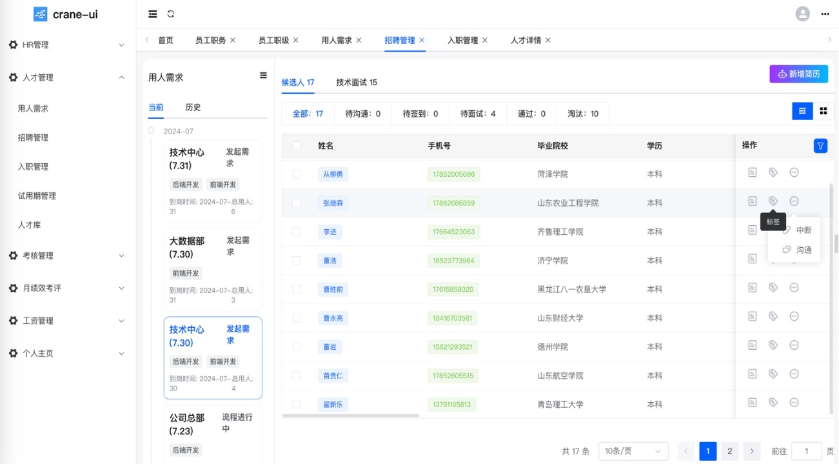The image size is (839, 464).
Task: Close the 员工职务 tab
Action: (x=233, y=40)
